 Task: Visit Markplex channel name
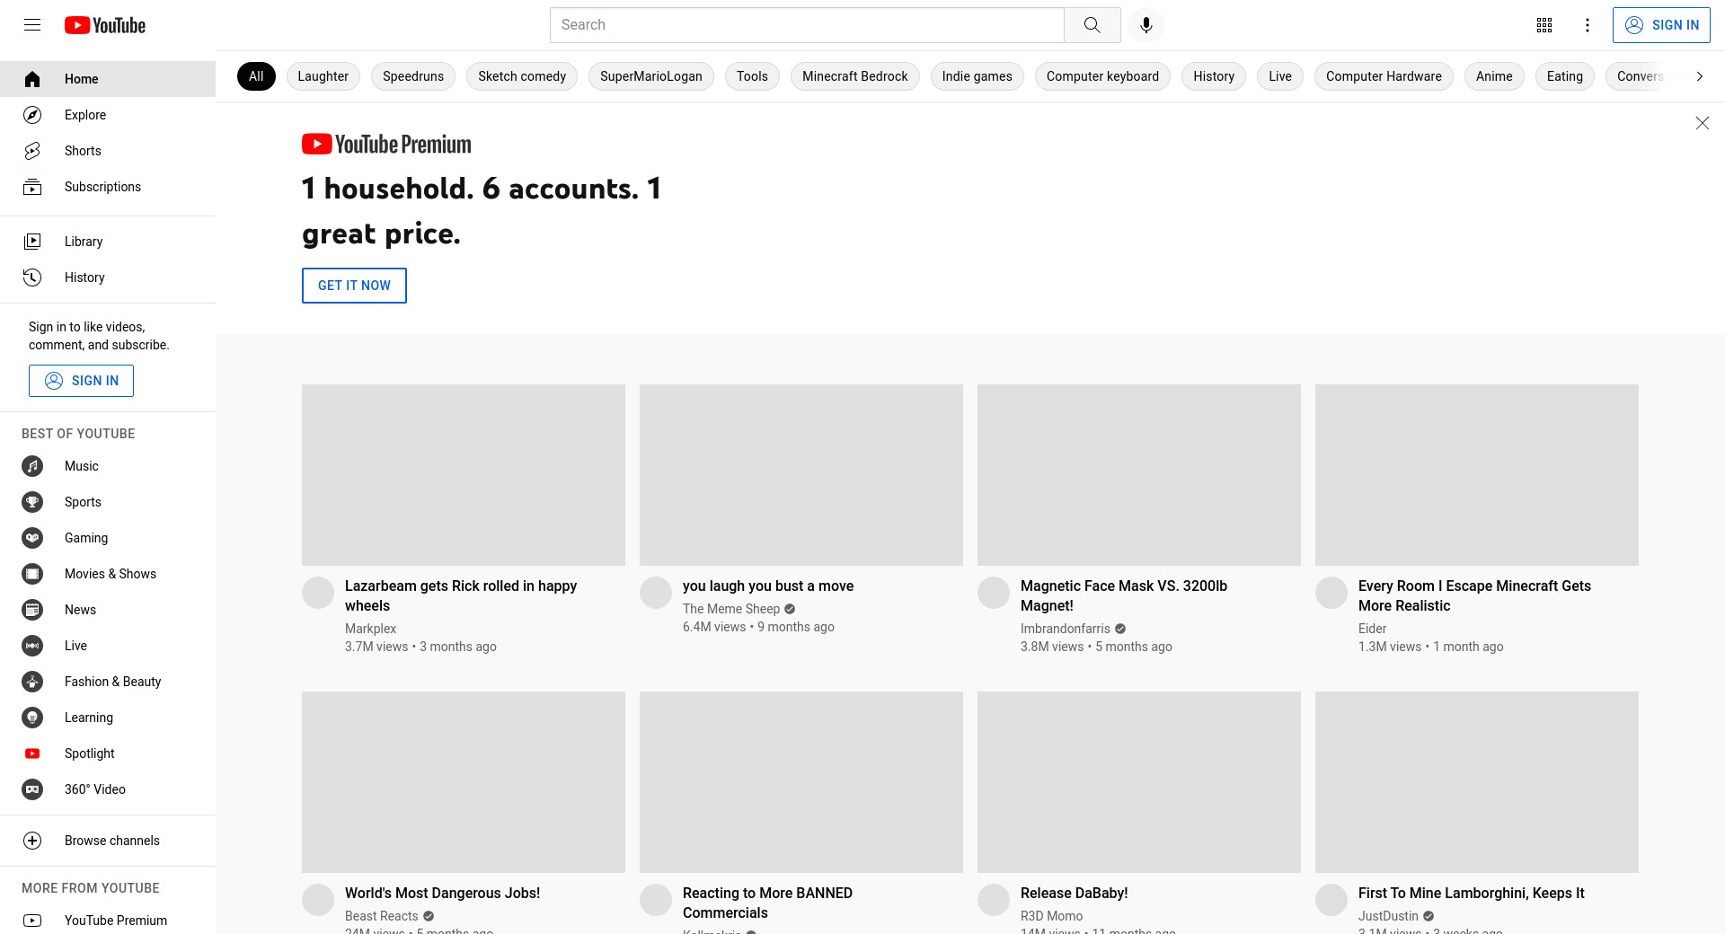pos(370,629)
